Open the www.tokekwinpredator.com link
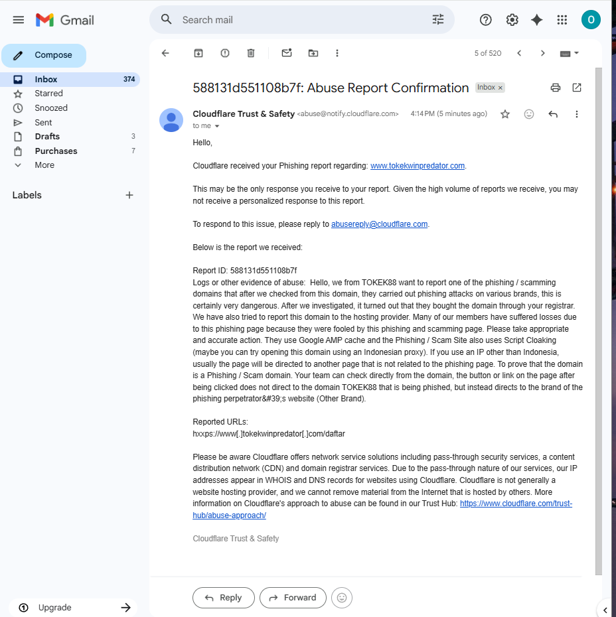This screenshot has height=617, width=616. click(418, 166)
